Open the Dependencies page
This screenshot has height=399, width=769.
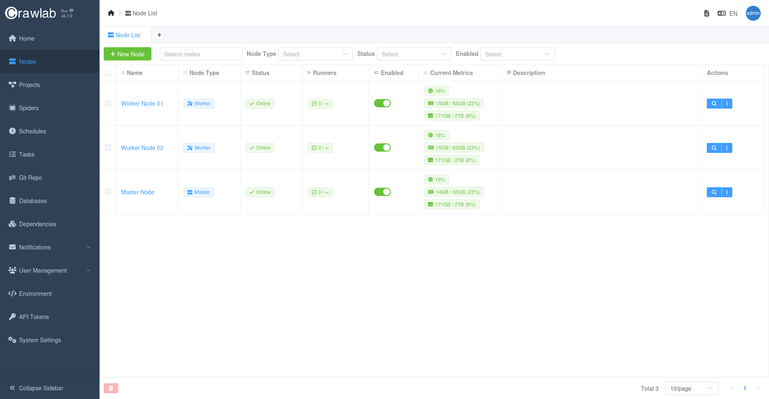37,224
